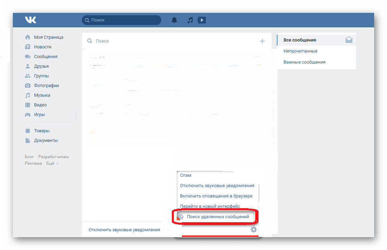Open notifications bell
Screen dimensions: 387x250
[174, 20]
